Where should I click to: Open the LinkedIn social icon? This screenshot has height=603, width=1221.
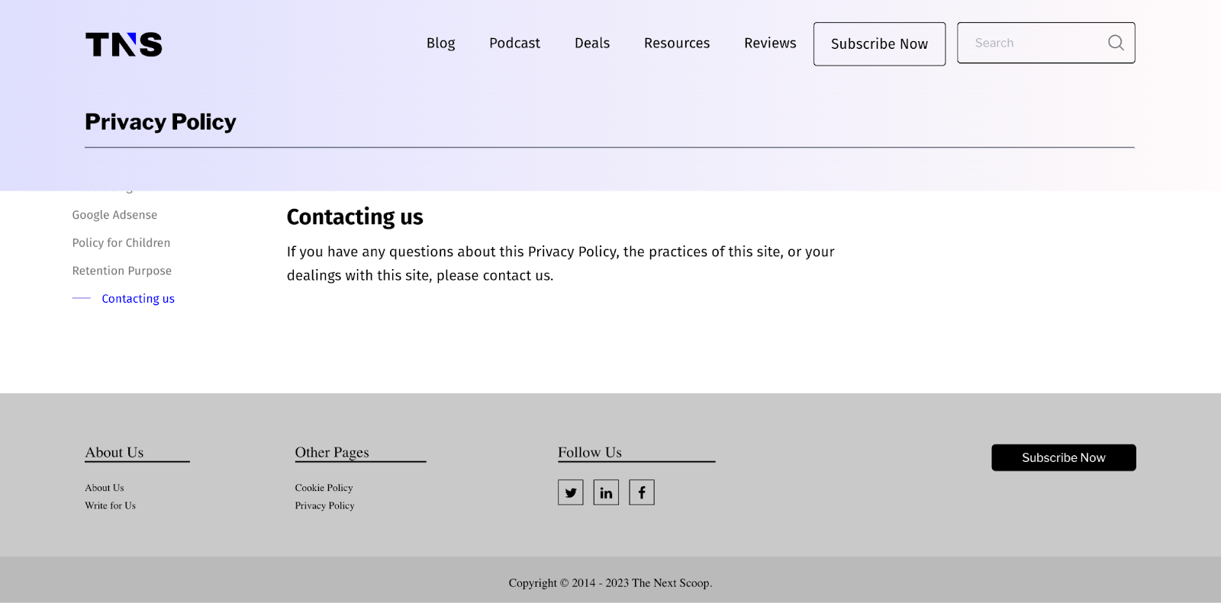tap(606, 492)
